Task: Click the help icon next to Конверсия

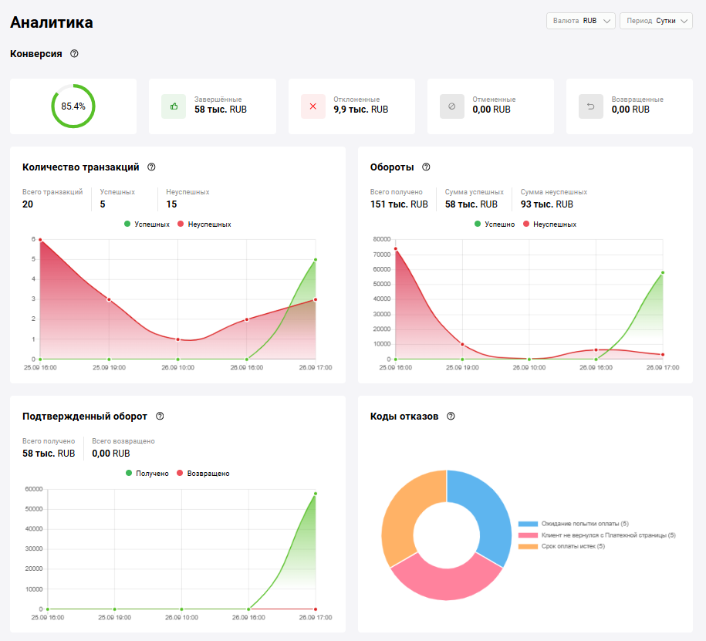Action: [74, 54]
